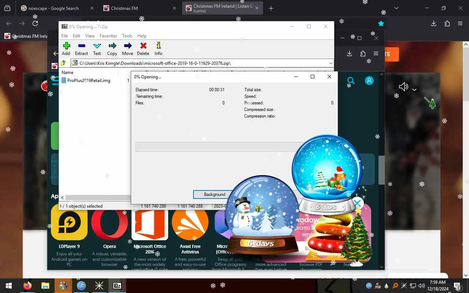The height and width of the screenshot is (293, 469).
Task: Open the front browser extensions puzzle icon
Action: 447,23
